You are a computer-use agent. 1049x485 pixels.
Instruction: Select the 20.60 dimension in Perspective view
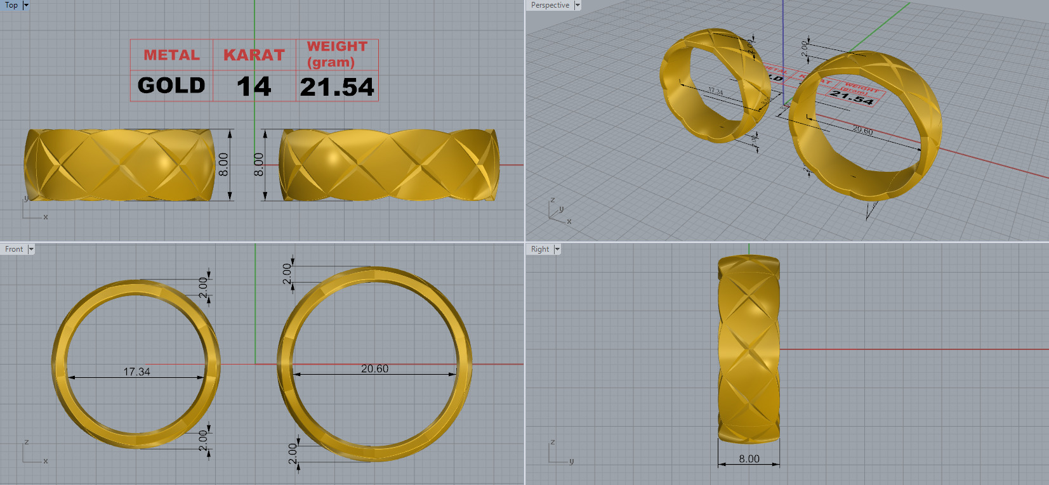pyautogui.click(x=862, y=131)
